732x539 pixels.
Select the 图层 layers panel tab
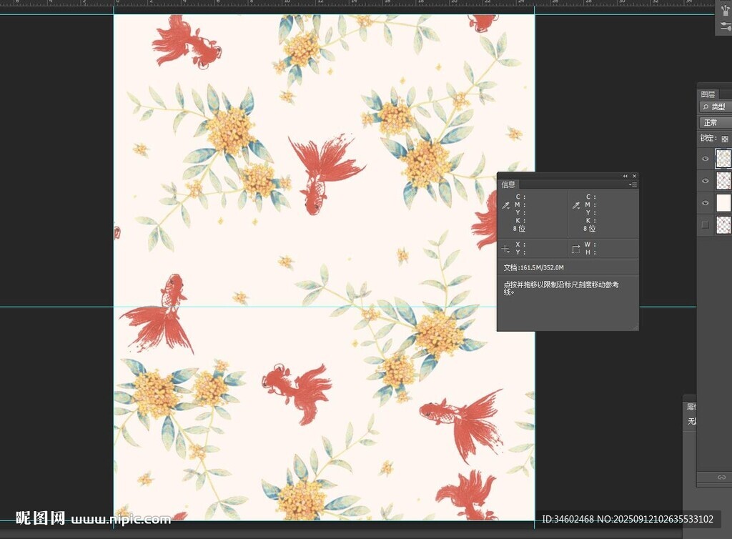point(708,94)
